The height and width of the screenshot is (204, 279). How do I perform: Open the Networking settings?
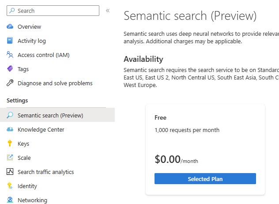click(32, 200)
